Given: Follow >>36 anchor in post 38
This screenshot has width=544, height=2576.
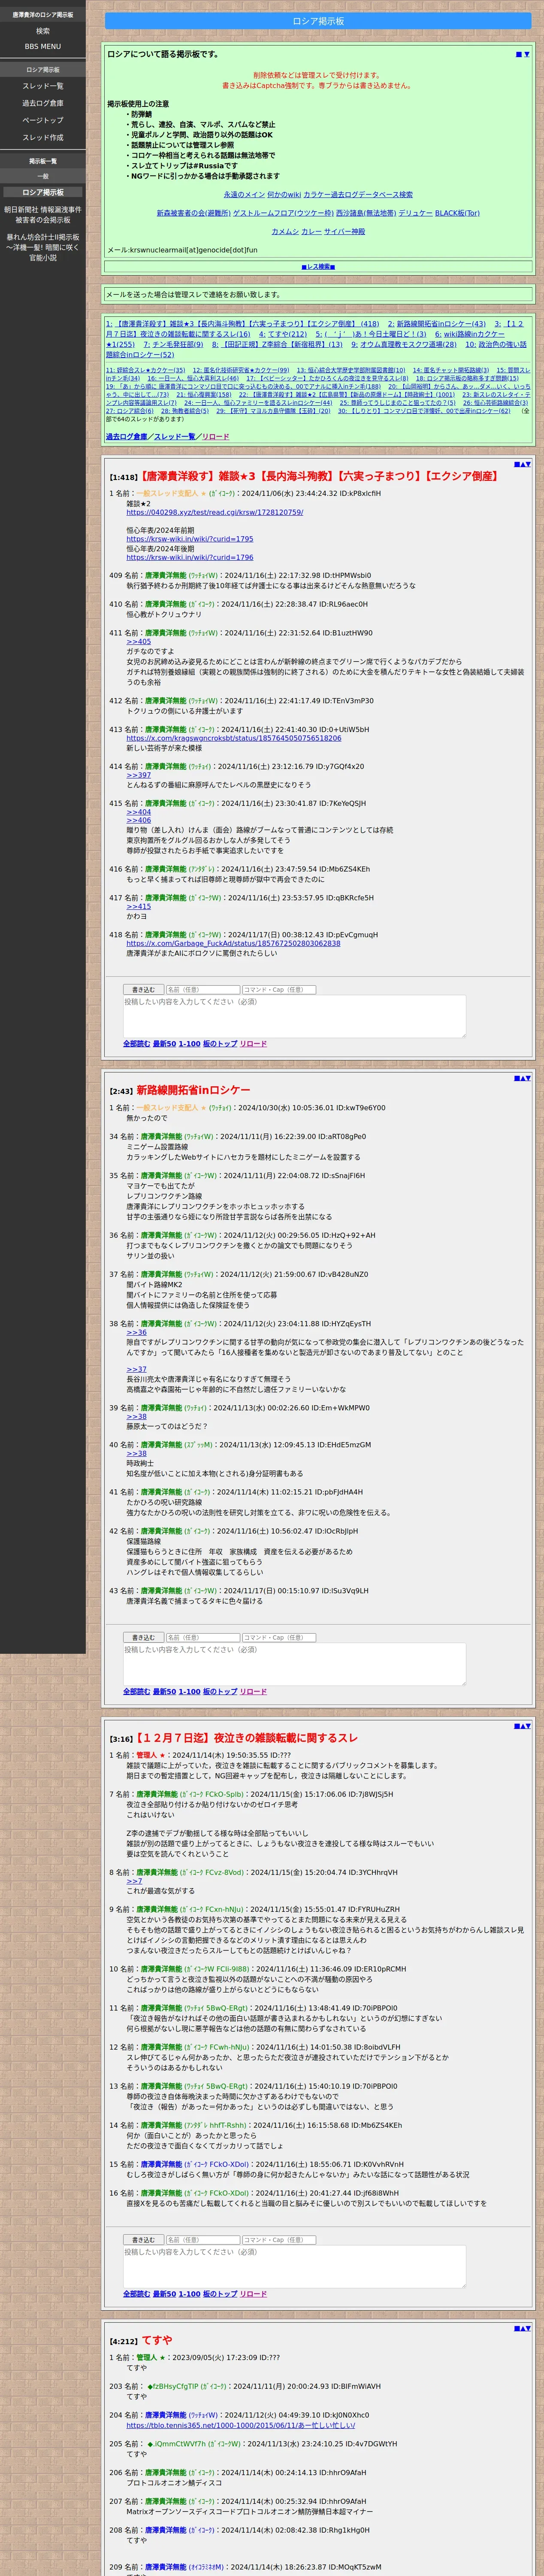Looking at the screenshot, I should click(136, 1333).
